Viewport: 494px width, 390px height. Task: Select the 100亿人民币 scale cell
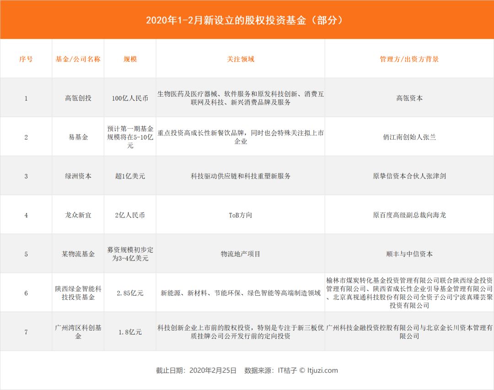pos(130,98)
